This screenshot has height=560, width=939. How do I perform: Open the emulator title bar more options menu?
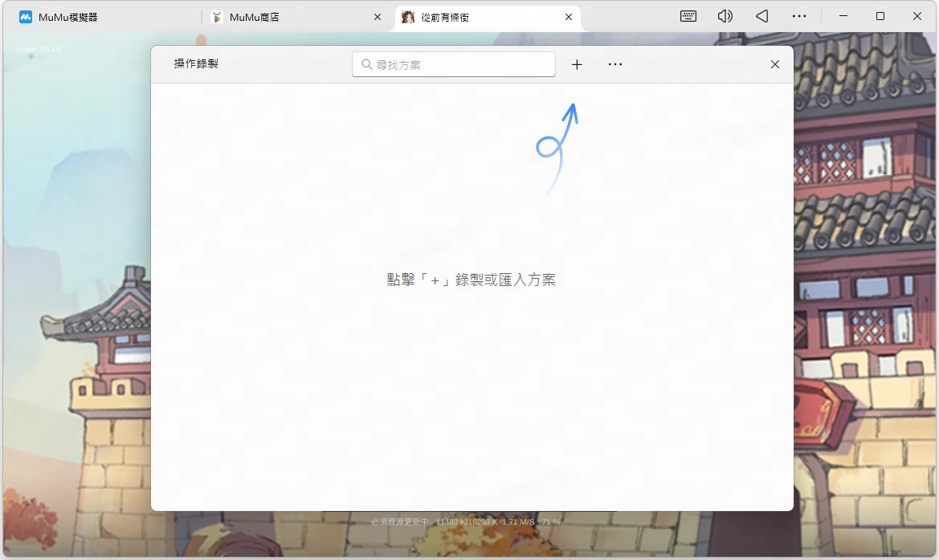(x=799, y=16)
